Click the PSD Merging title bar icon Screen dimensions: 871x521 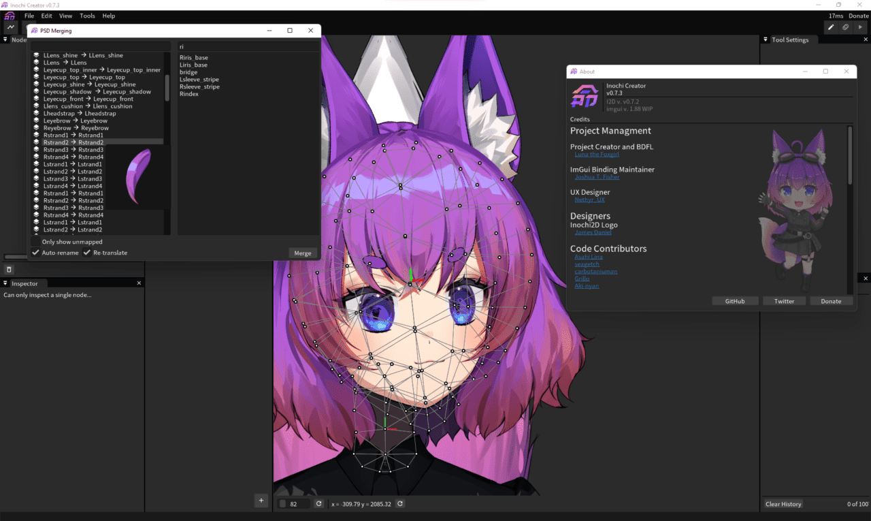coord(33,31)
